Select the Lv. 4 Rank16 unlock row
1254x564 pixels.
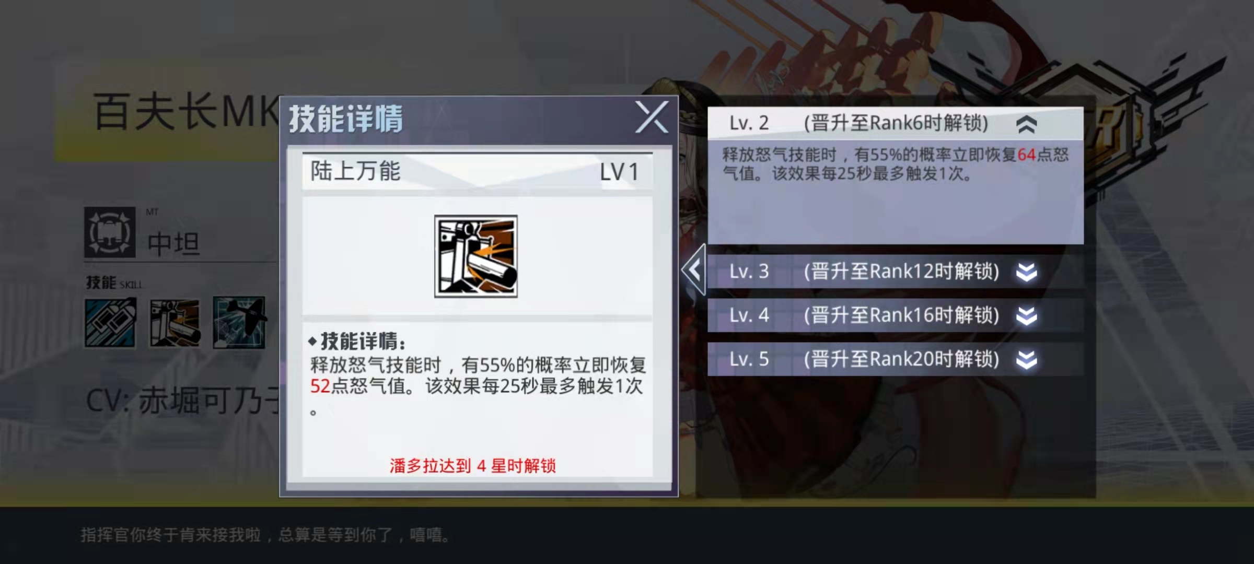tap(895, 315)
